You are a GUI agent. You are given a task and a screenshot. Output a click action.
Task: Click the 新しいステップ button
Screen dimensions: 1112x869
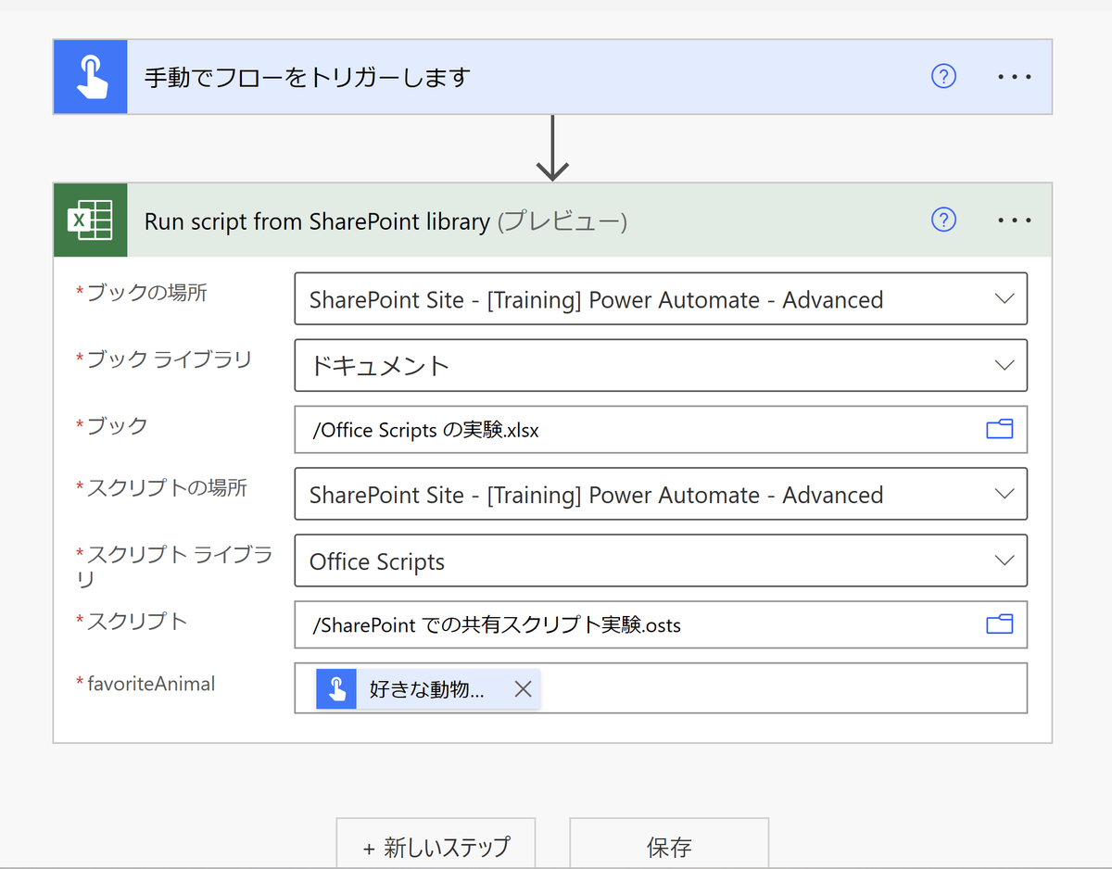(436, 844)
